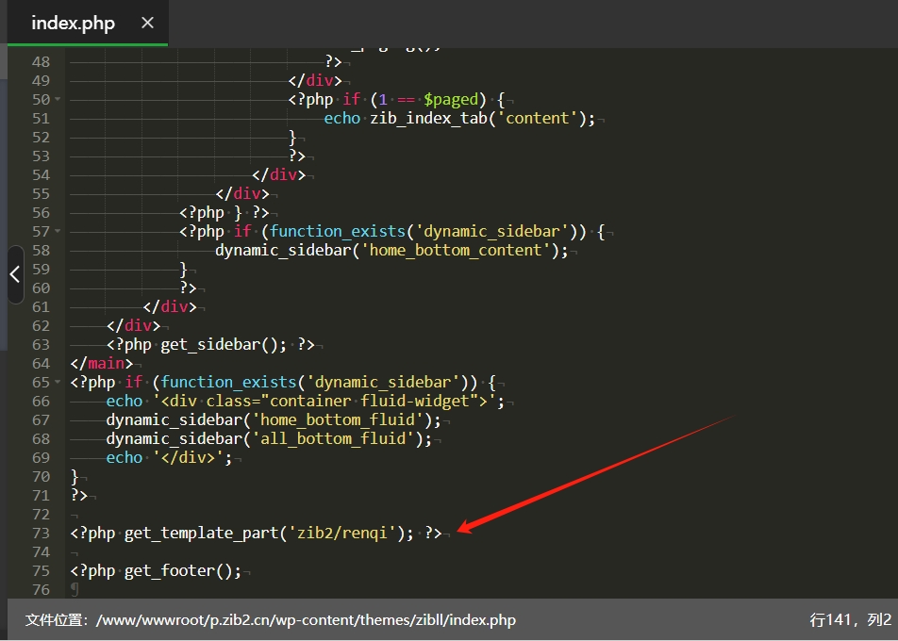Viewport: 898px width, 641px height.
Task: Expand the left side panel arrow
Action: [x=14, y=274]
